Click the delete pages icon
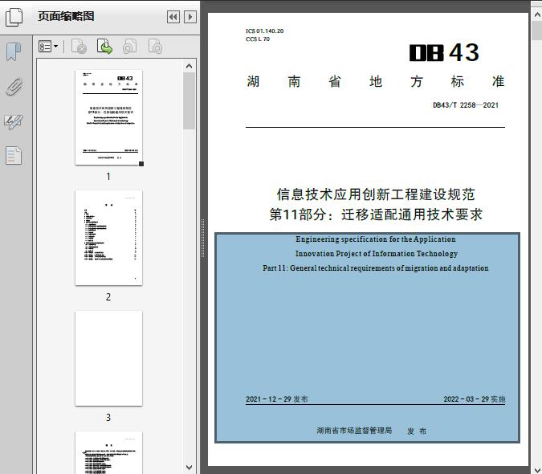The image size is (542, 474). [79, 47]
